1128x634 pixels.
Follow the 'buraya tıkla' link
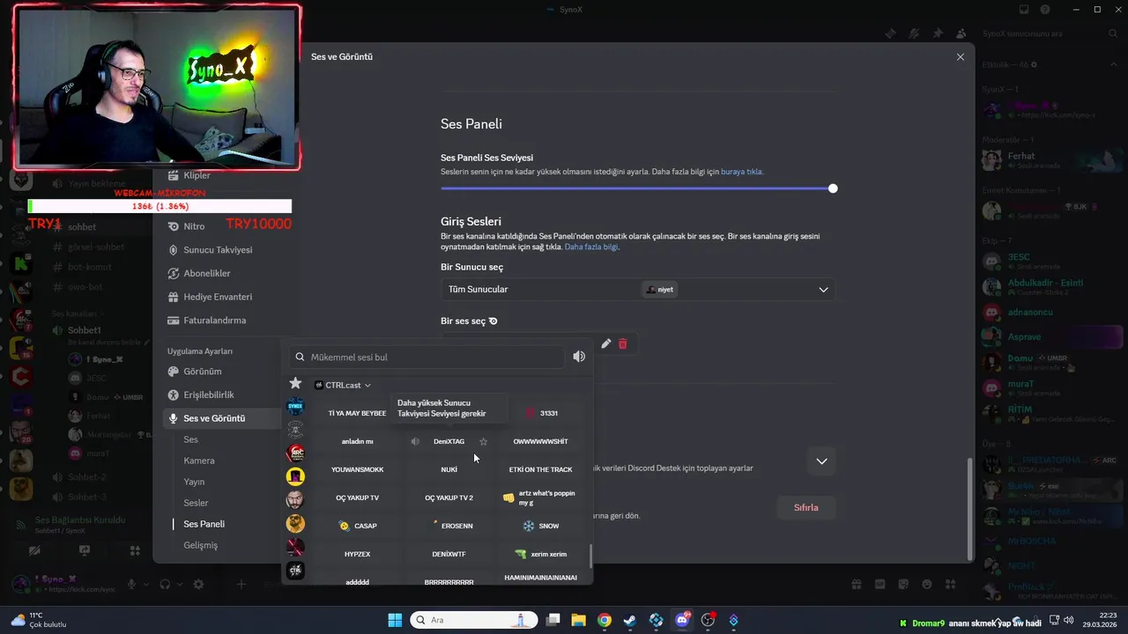742,172
